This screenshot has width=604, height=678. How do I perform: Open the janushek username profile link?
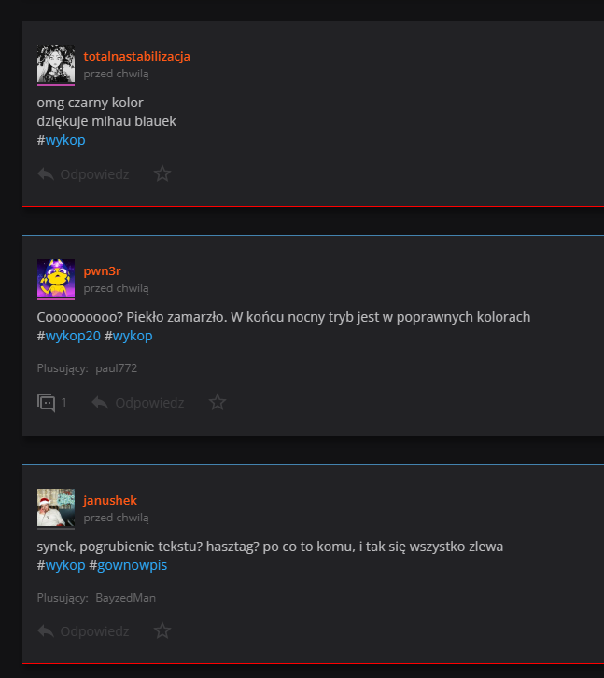click(110, 500)
